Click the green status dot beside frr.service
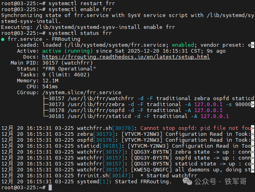The height and width of the screenshot is (192, 255). pyautogui.click(x=3, y=40)
